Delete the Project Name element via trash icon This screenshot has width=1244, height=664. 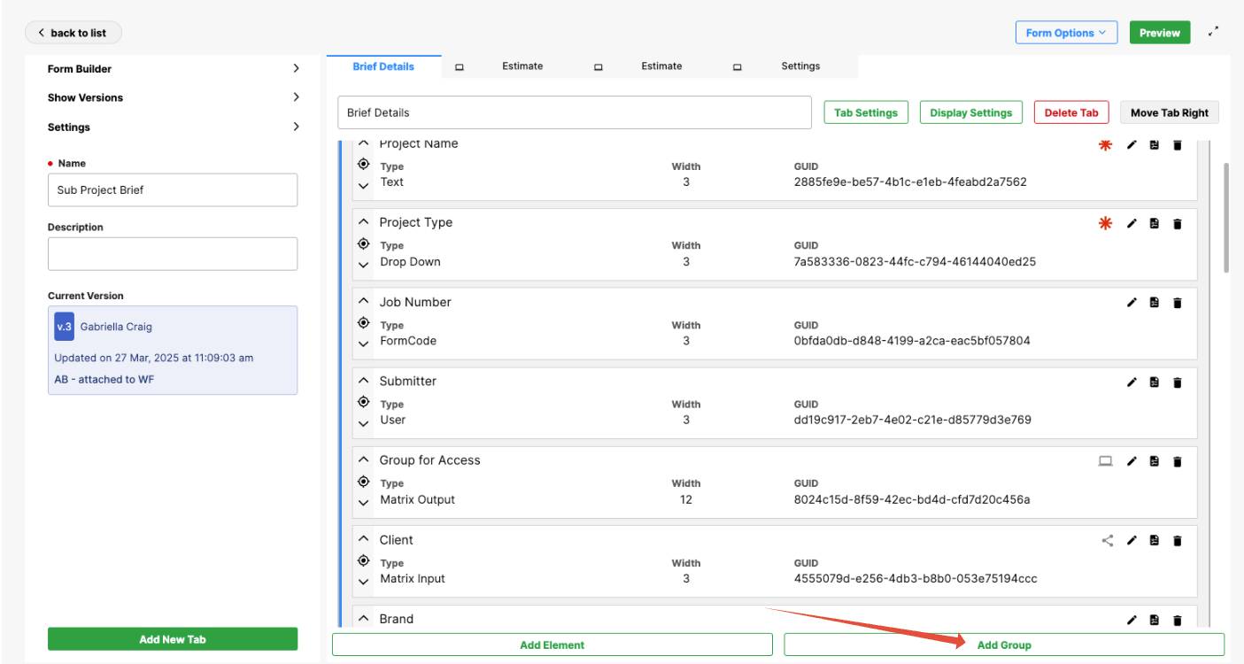(x=1178, y=144)
